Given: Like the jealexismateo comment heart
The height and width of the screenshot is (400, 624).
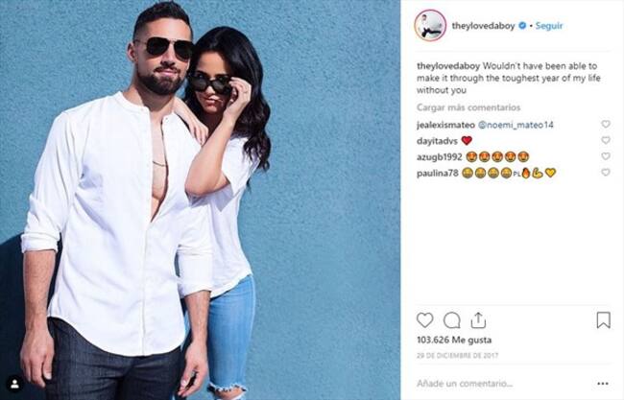Looking at the screenshot, I should [606, 124].
